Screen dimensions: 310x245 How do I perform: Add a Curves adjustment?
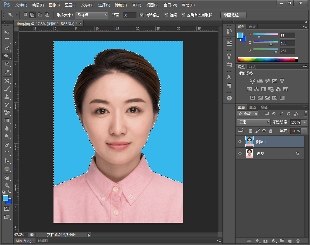point(267,81)
